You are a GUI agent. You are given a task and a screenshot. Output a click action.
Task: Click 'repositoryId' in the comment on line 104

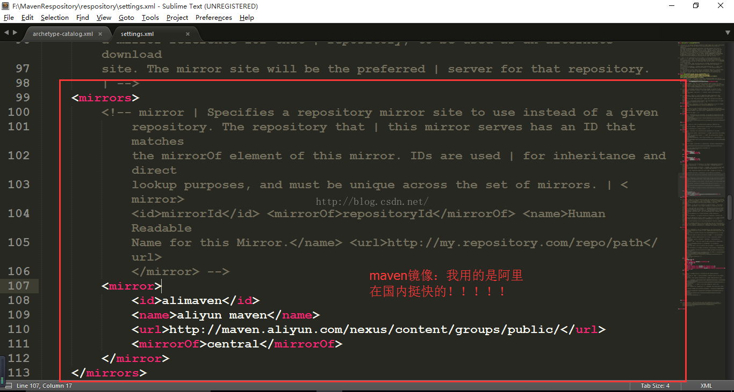click(387, 213)
